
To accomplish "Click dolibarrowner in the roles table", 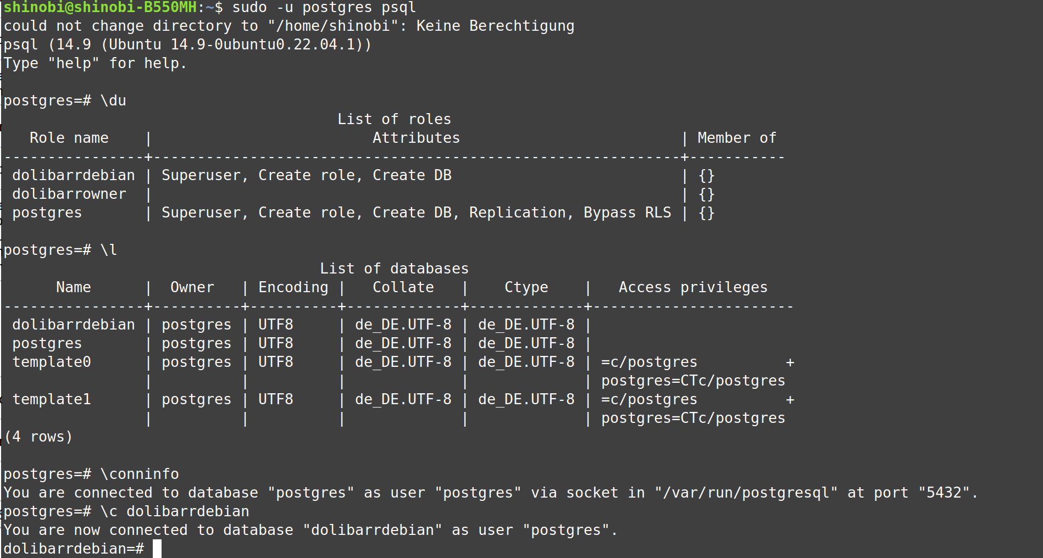I will point(69,194).
